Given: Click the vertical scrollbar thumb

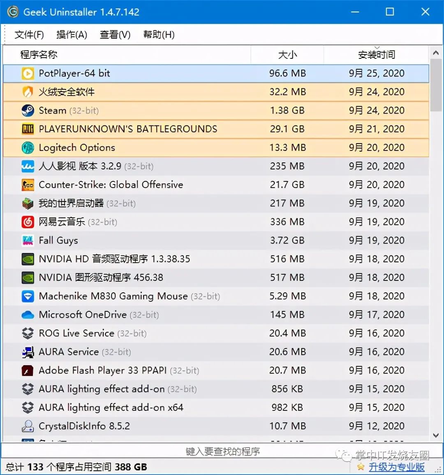Looking at the screenshot, I should [436, 86].
